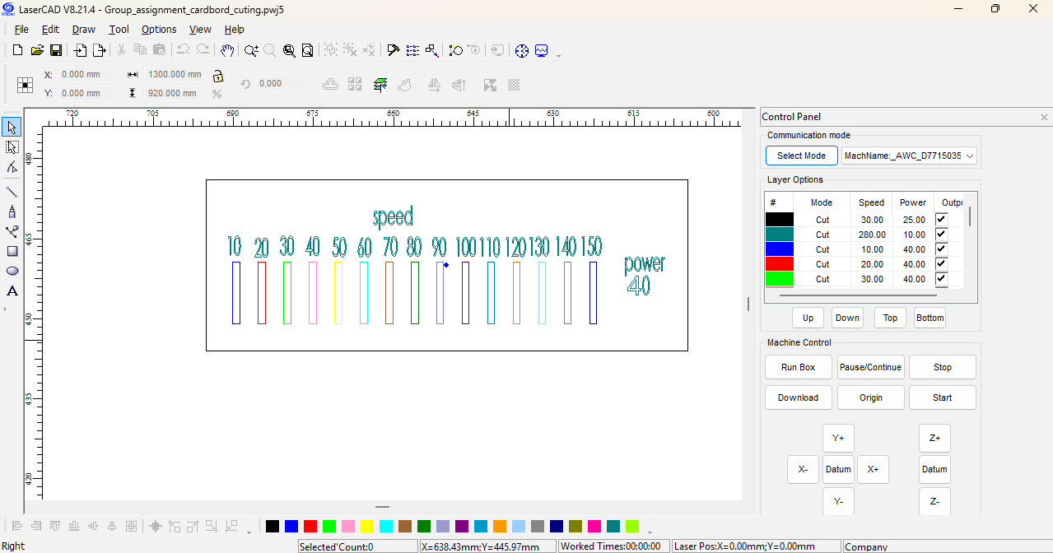Close the Control Panel pane

1045,117
